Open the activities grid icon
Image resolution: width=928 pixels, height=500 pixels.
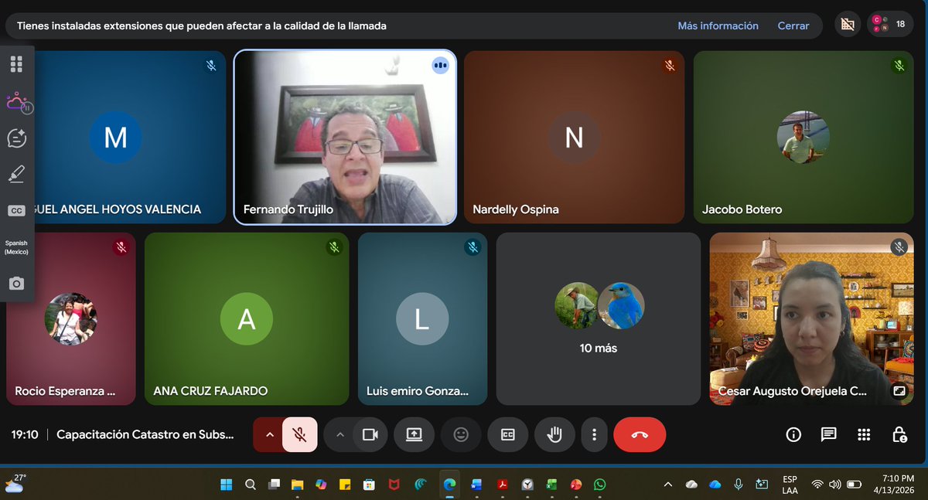(x=865, y=434)
